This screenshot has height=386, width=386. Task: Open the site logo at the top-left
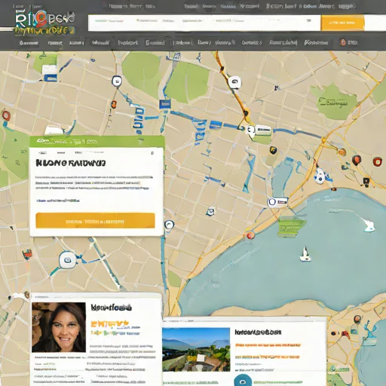[44, 22]
